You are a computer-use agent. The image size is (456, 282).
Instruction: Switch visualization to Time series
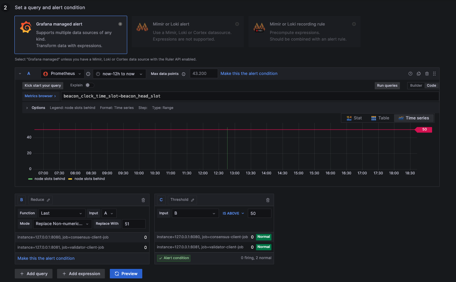point(414,118)
